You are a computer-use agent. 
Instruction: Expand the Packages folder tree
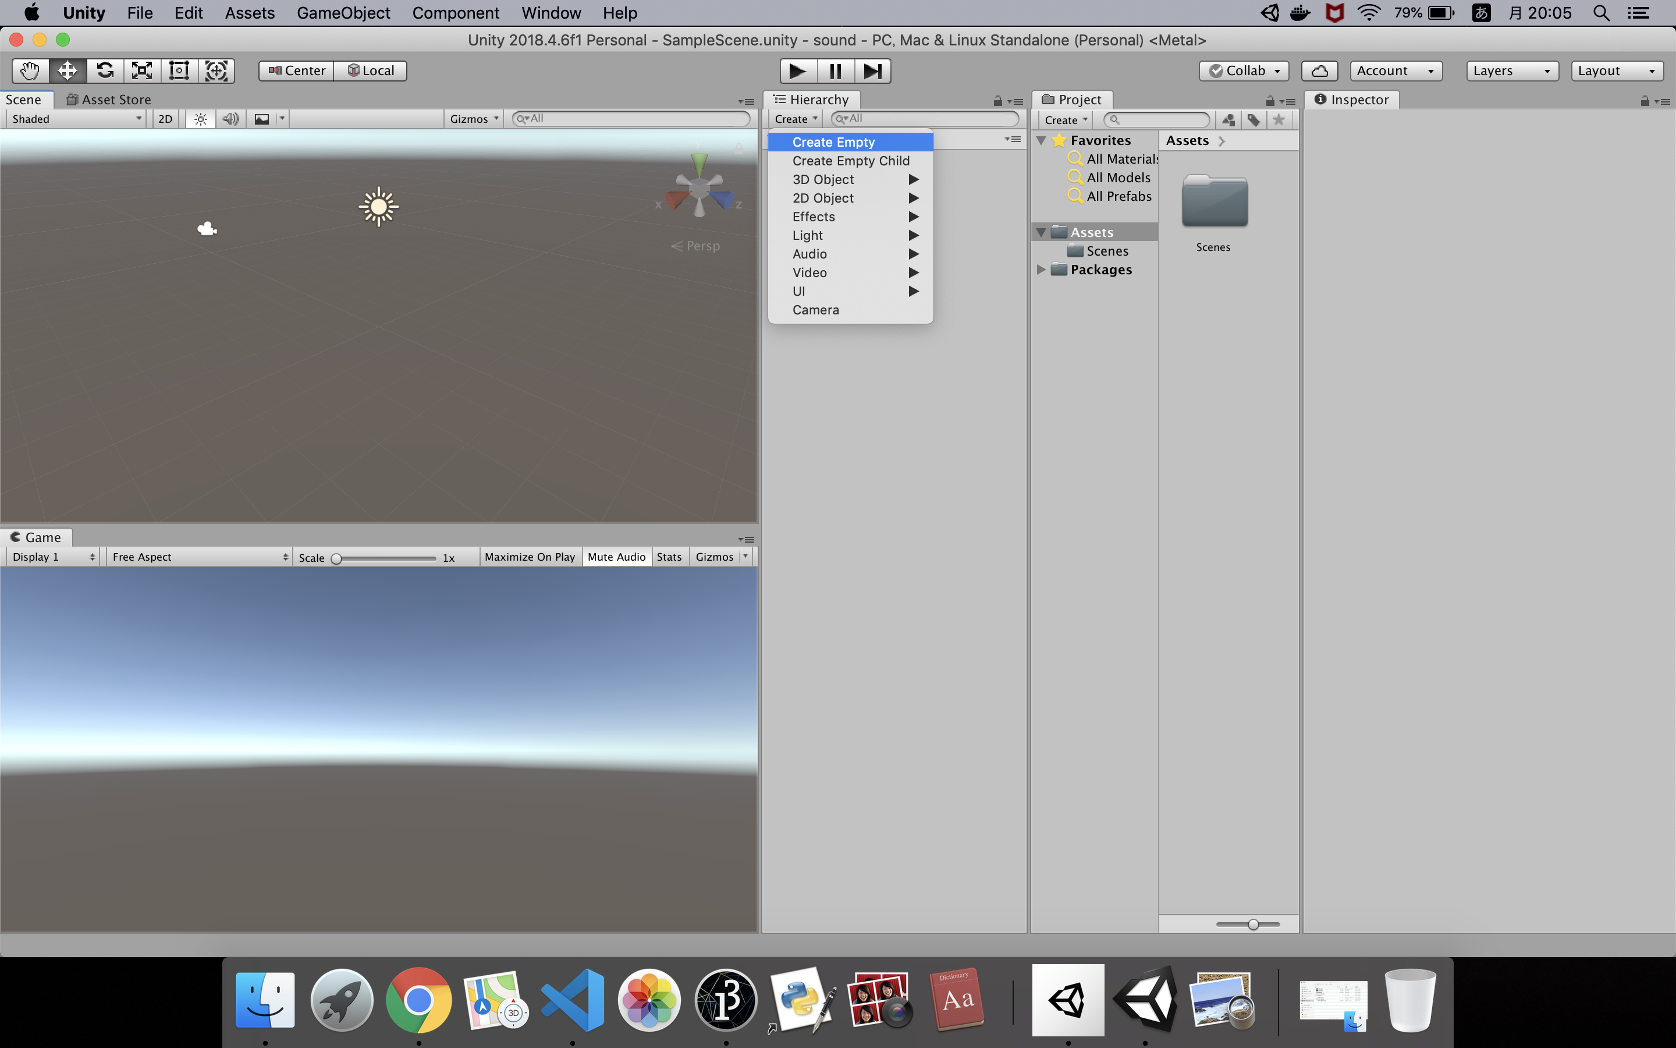[x=1041, y=270]
